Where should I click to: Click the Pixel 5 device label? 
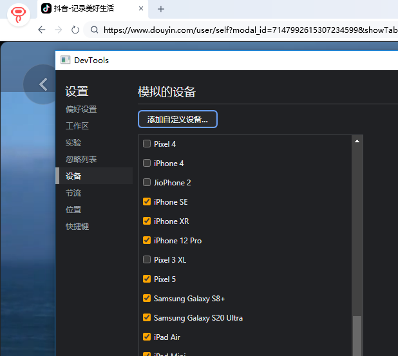pyautogui.click(x=165, y=279)
